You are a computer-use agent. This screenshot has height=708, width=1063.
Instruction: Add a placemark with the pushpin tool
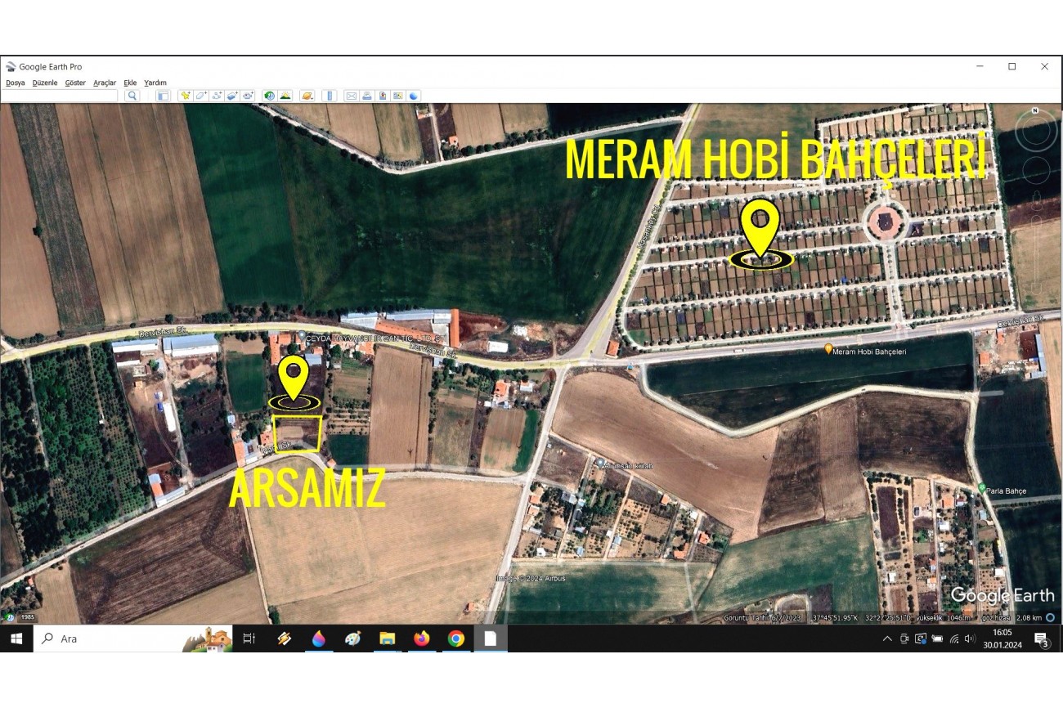point(186,96)
